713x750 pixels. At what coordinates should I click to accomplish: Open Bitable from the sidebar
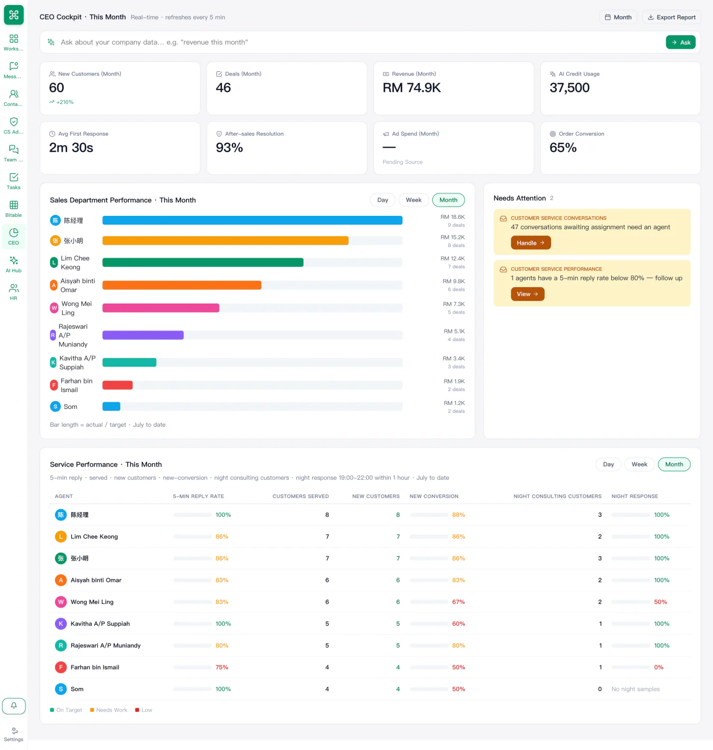tap(14, 209)
